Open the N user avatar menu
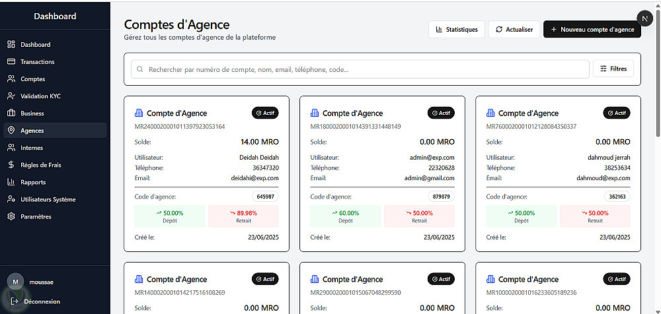Image resolution: width=661 pixels, height=314 pixels. point(644,18)
